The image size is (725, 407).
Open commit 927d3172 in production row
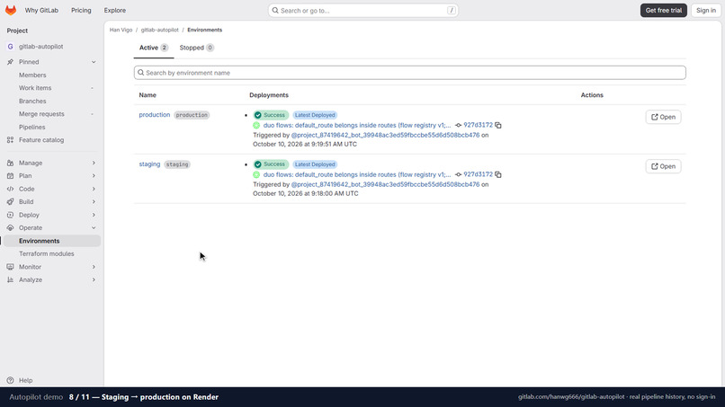click(x=479, y=125)
